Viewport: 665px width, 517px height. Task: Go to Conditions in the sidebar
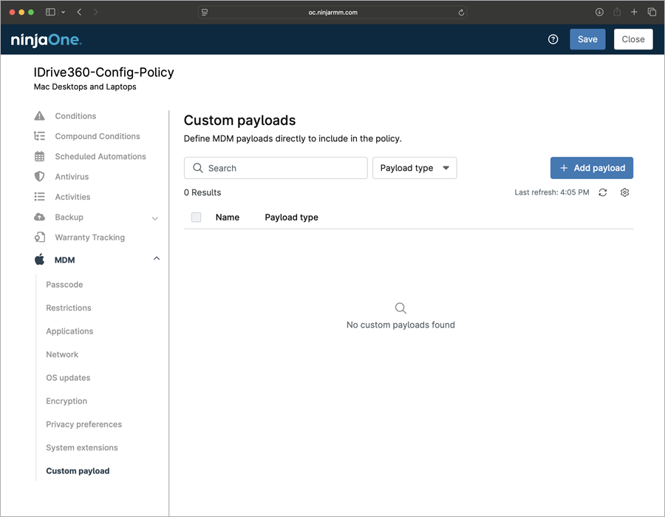[75, 116]
